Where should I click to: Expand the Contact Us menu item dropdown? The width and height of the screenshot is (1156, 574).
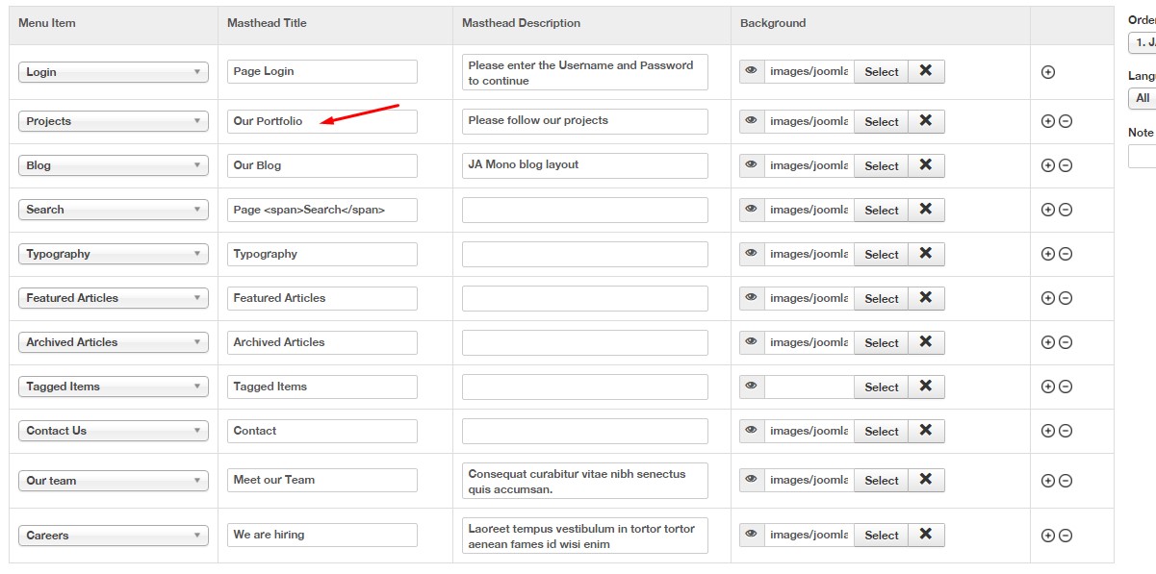tap(114, 431)
